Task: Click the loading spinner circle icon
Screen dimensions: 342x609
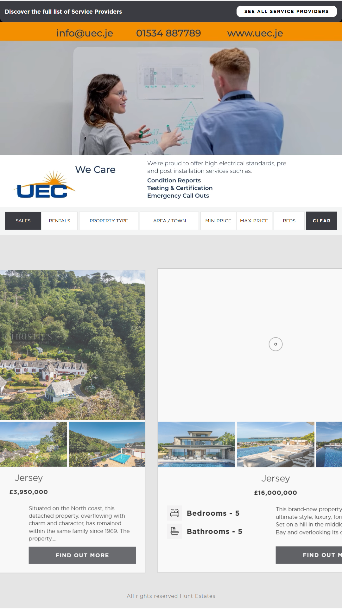Action: coord(275,344)
